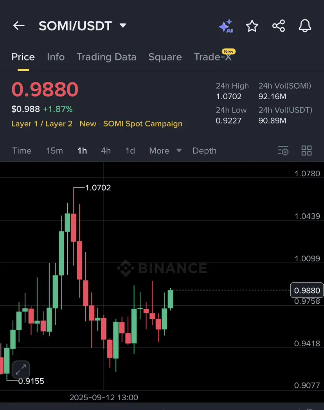Share the SOMI/USDT chart
The width and height of the screenshot is (324, 410).
tap(279, 26)
